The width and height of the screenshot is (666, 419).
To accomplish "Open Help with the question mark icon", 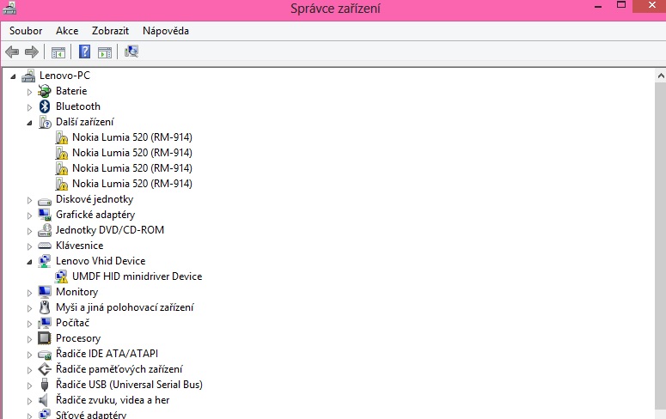I will click(84, 52).
